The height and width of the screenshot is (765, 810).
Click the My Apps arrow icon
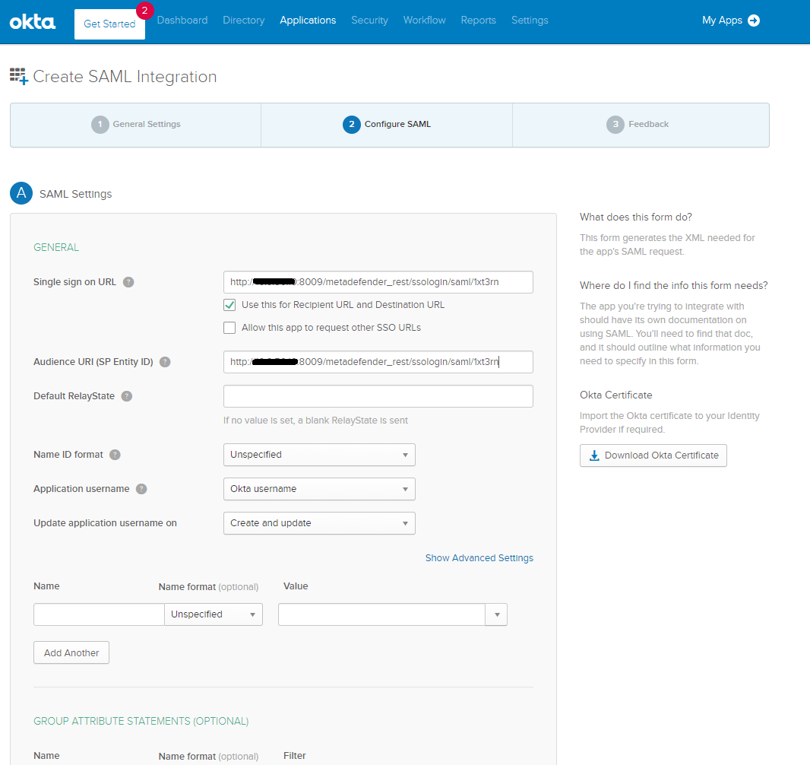(754, 21)
